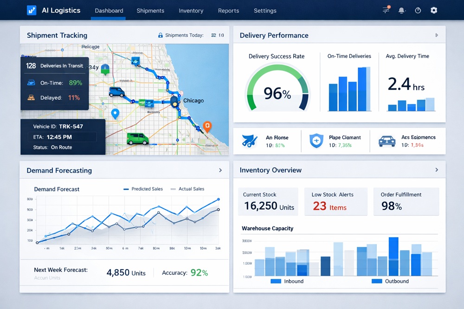Open the notifications bell

(x=401, y=10)
